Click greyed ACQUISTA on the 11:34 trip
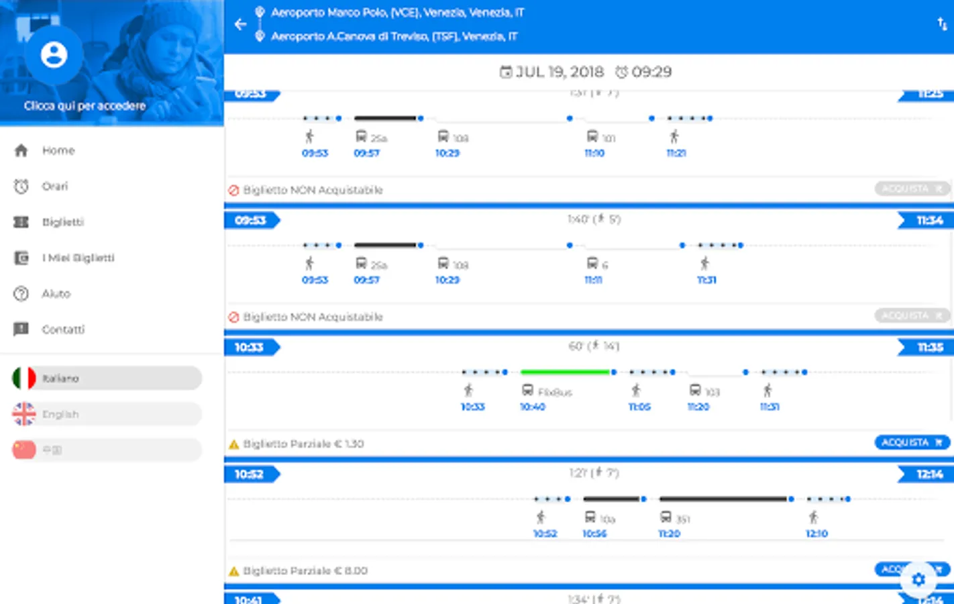 click(912, 316)
